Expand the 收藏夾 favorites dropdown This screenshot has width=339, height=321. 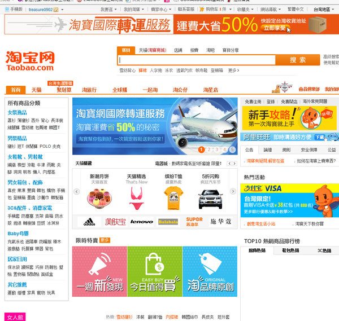(x=253, y=10)
